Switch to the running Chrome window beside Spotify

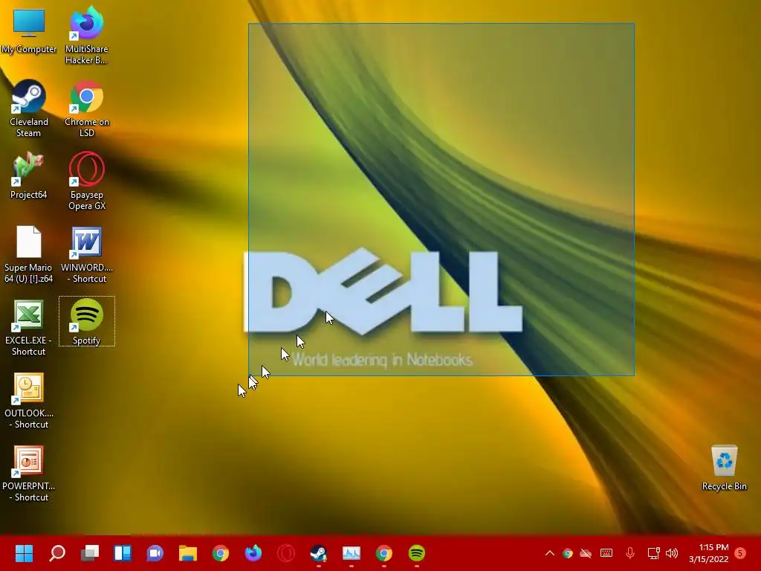point(384,553)
